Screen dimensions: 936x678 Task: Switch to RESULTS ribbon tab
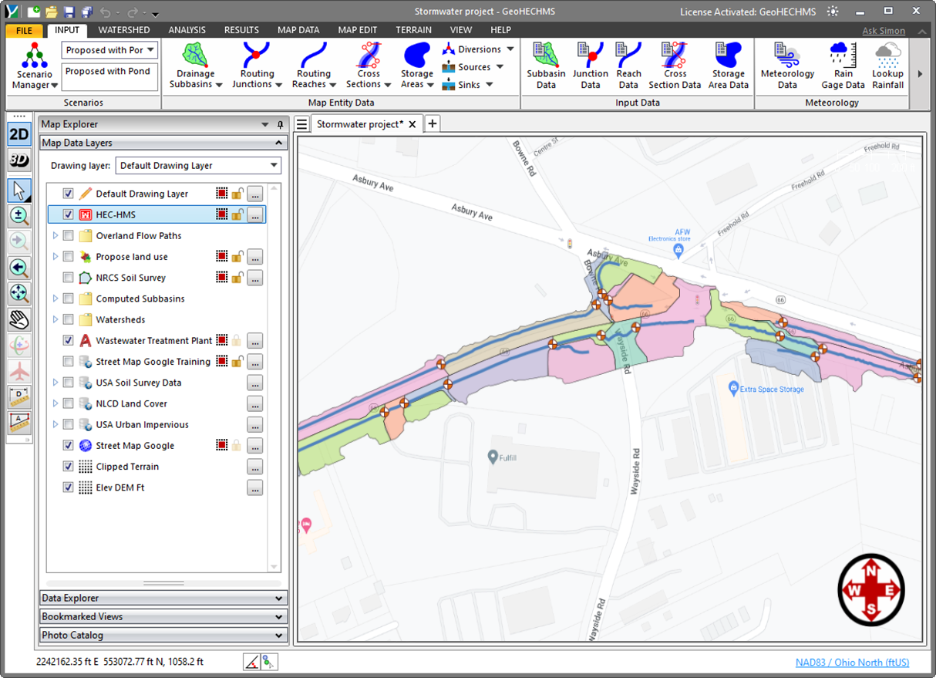pos(241,30)
